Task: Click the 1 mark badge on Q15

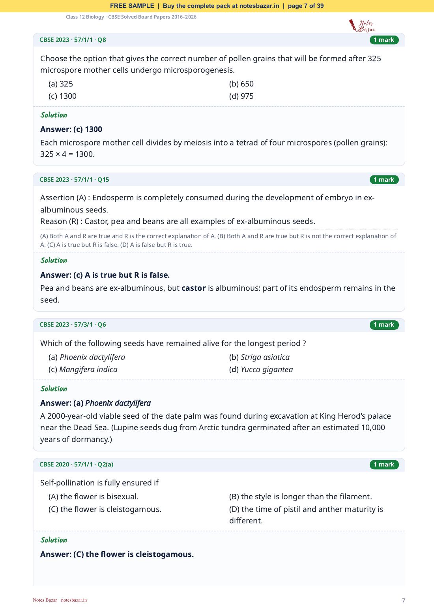Action: click(x=384, y=180)
